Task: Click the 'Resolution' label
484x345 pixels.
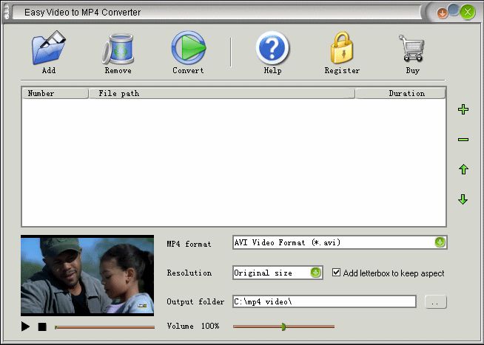Action: pyautogui.click(x=189, y=273)
